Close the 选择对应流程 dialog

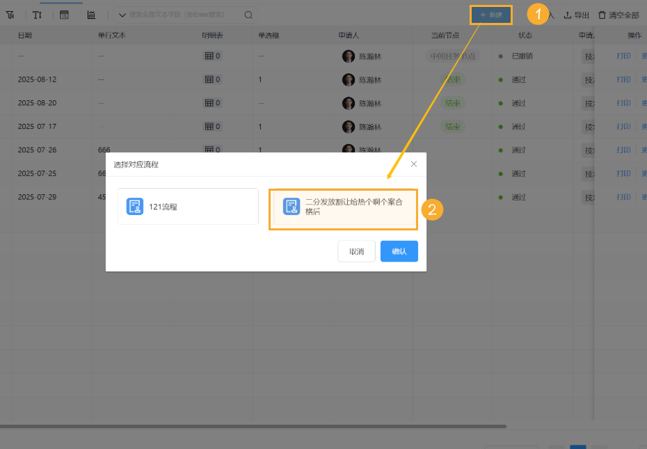tap(414, 164)
